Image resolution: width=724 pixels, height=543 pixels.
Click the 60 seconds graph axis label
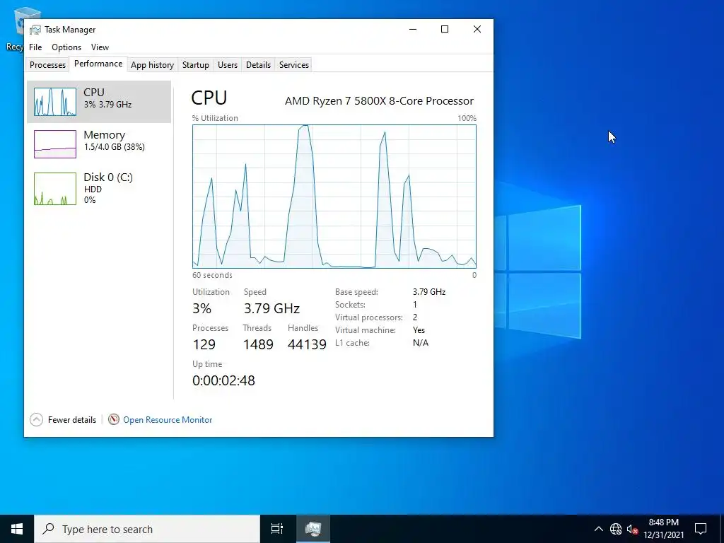(212, 275)
